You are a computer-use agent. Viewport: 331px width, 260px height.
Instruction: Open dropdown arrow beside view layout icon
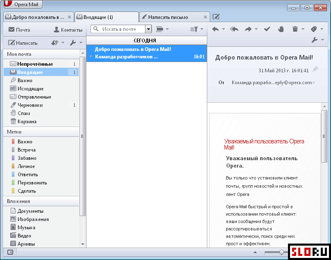167,30
